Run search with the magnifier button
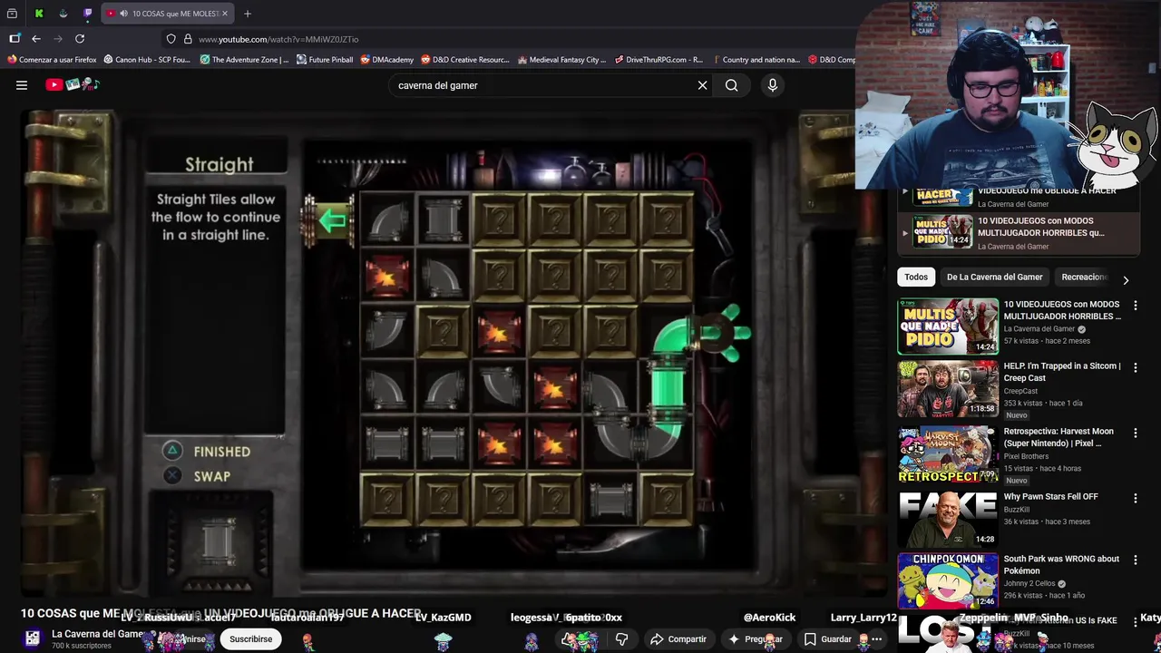 731,85
